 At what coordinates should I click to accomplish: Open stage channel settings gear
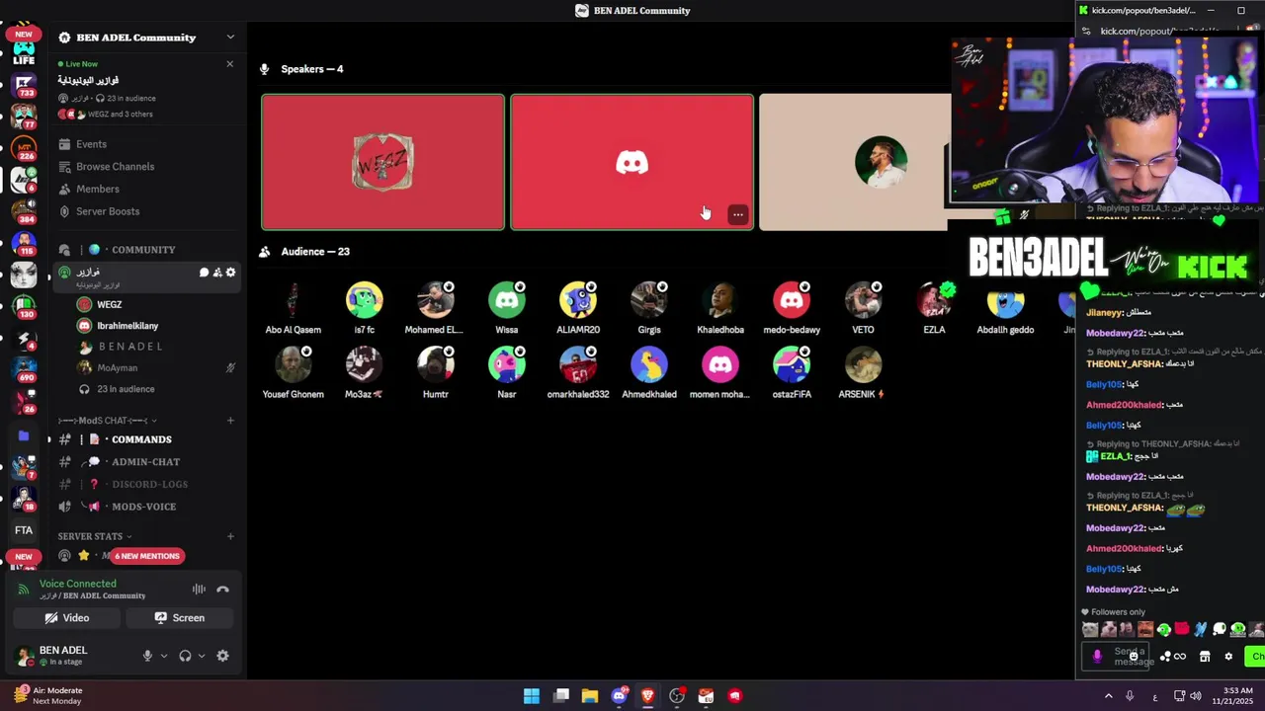(231, 273)
